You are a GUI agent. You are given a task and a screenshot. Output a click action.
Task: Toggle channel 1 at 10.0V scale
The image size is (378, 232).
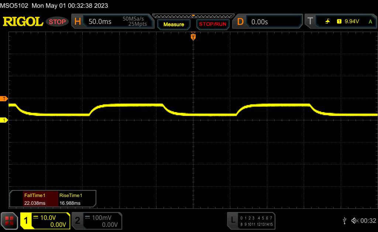(45, 220)
